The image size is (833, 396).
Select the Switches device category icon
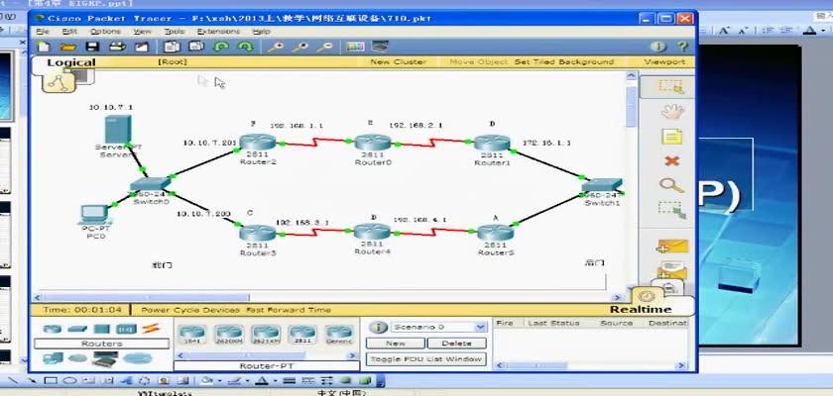tap(77, 329)
